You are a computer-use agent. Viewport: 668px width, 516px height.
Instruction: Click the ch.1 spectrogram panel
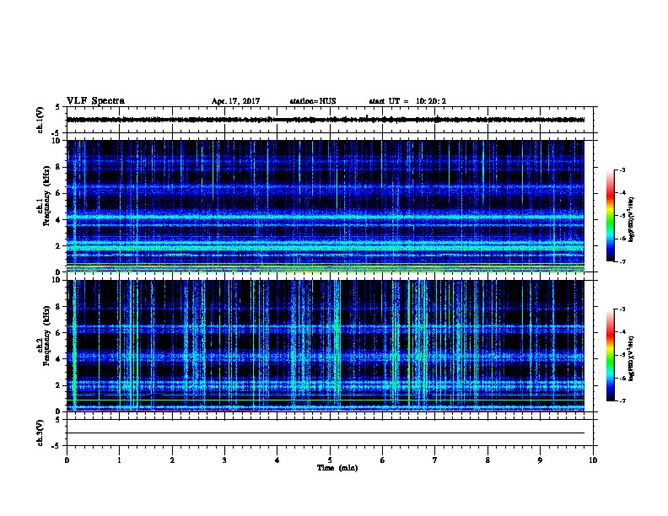[x=326, y=206]
